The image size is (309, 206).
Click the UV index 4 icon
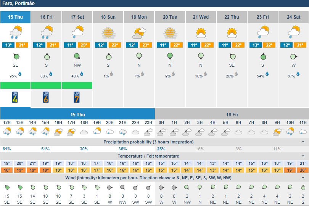[x=15, y=98]
